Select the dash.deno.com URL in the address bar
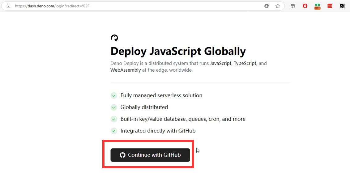Screen dimensions: 350x181 coord(52,6)
